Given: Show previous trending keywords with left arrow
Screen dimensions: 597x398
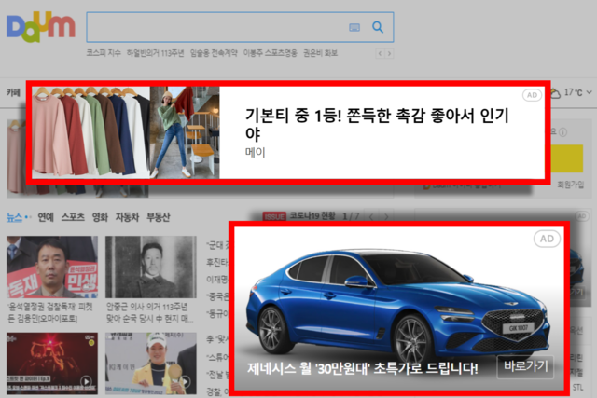Looking at the screenshot, I should (380, 54).
